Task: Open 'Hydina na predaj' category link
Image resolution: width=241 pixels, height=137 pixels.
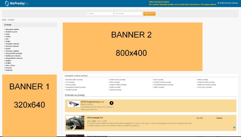Action: [115, 87]
